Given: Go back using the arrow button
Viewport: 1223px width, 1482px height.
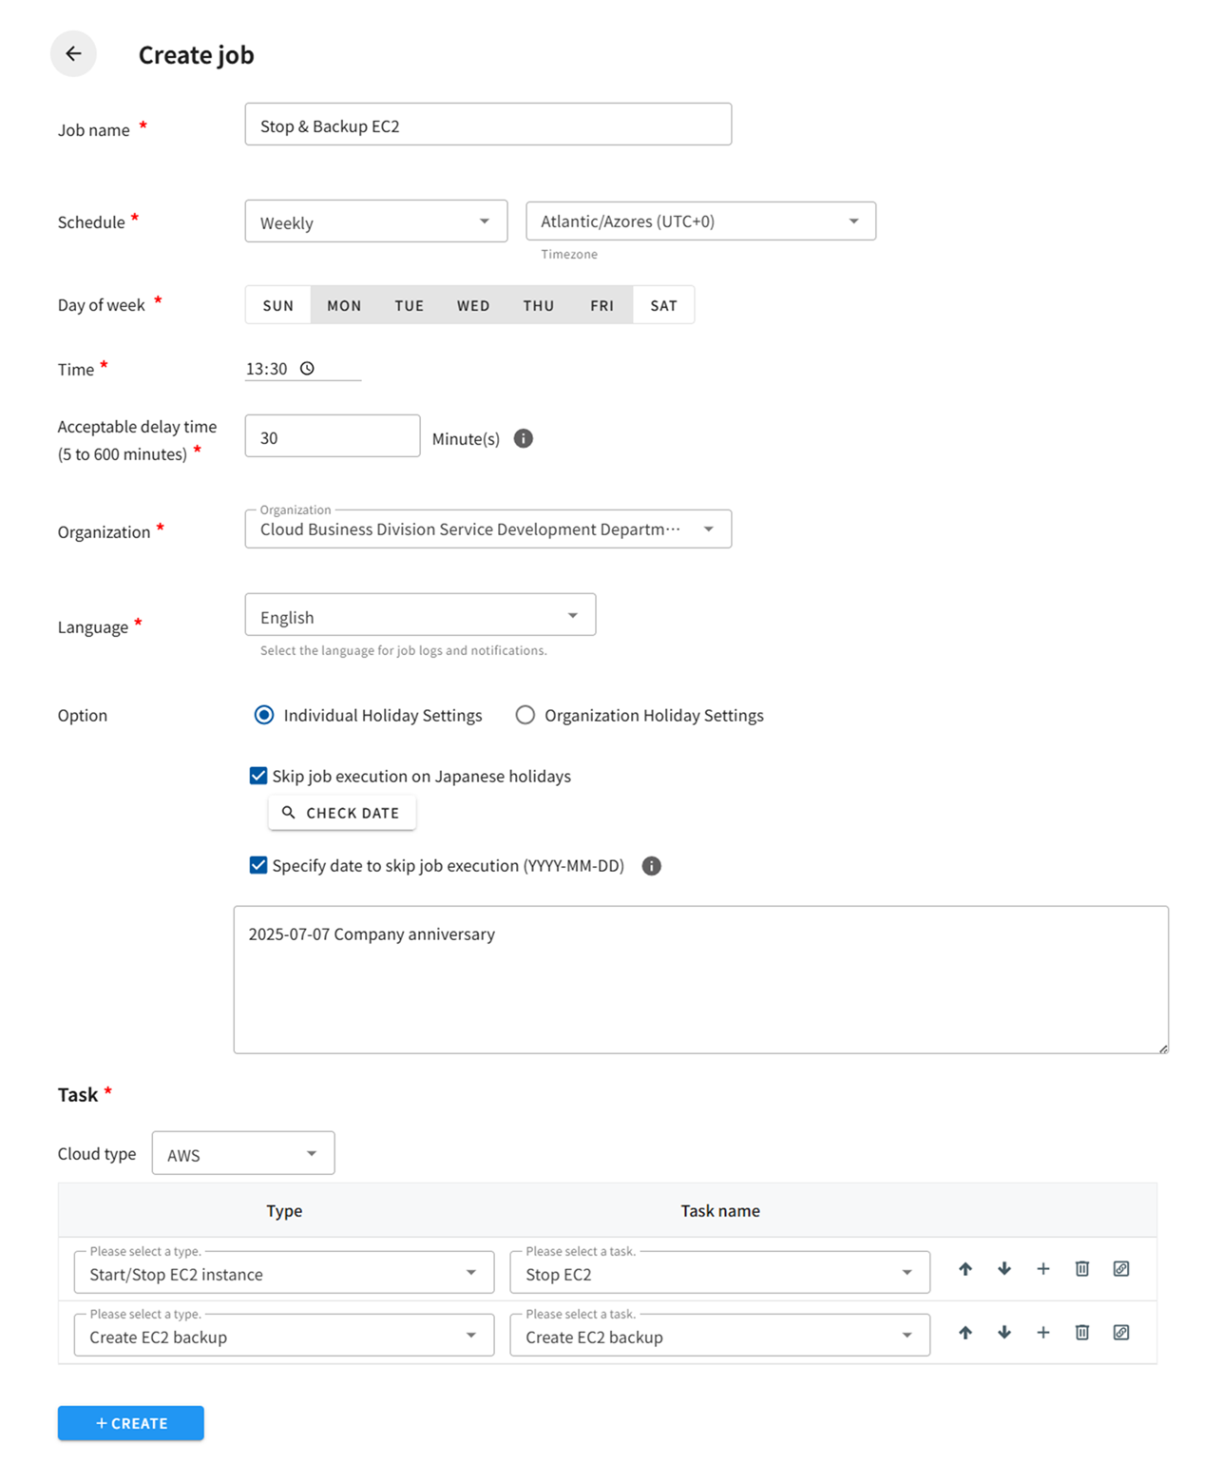Looking at the screenshot, I should point(73,54).
